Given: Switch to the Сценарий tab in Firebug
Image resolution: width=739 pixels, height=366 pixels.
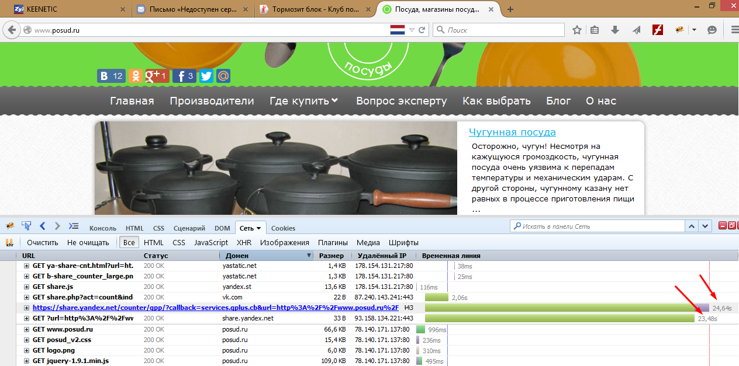Looking at the screenshot, I should pos(189,228).
